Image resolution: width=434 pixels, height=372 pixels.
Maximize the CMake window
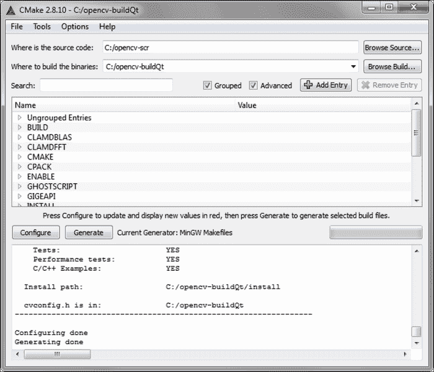[x=389, y=7]
